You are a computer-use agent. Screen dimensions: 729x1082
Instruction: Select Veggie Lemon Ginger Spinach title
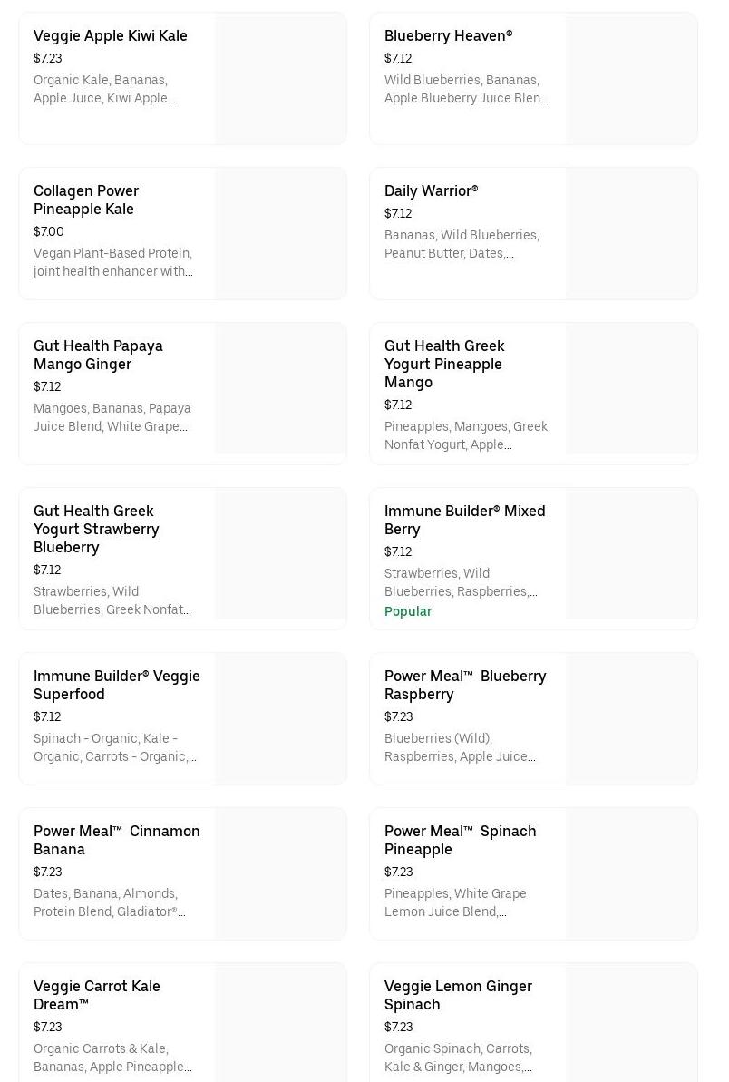tap(458, 995)
